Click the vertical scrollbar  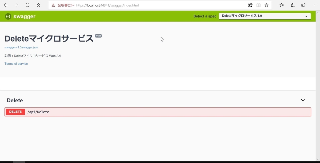tap(318, 80)
